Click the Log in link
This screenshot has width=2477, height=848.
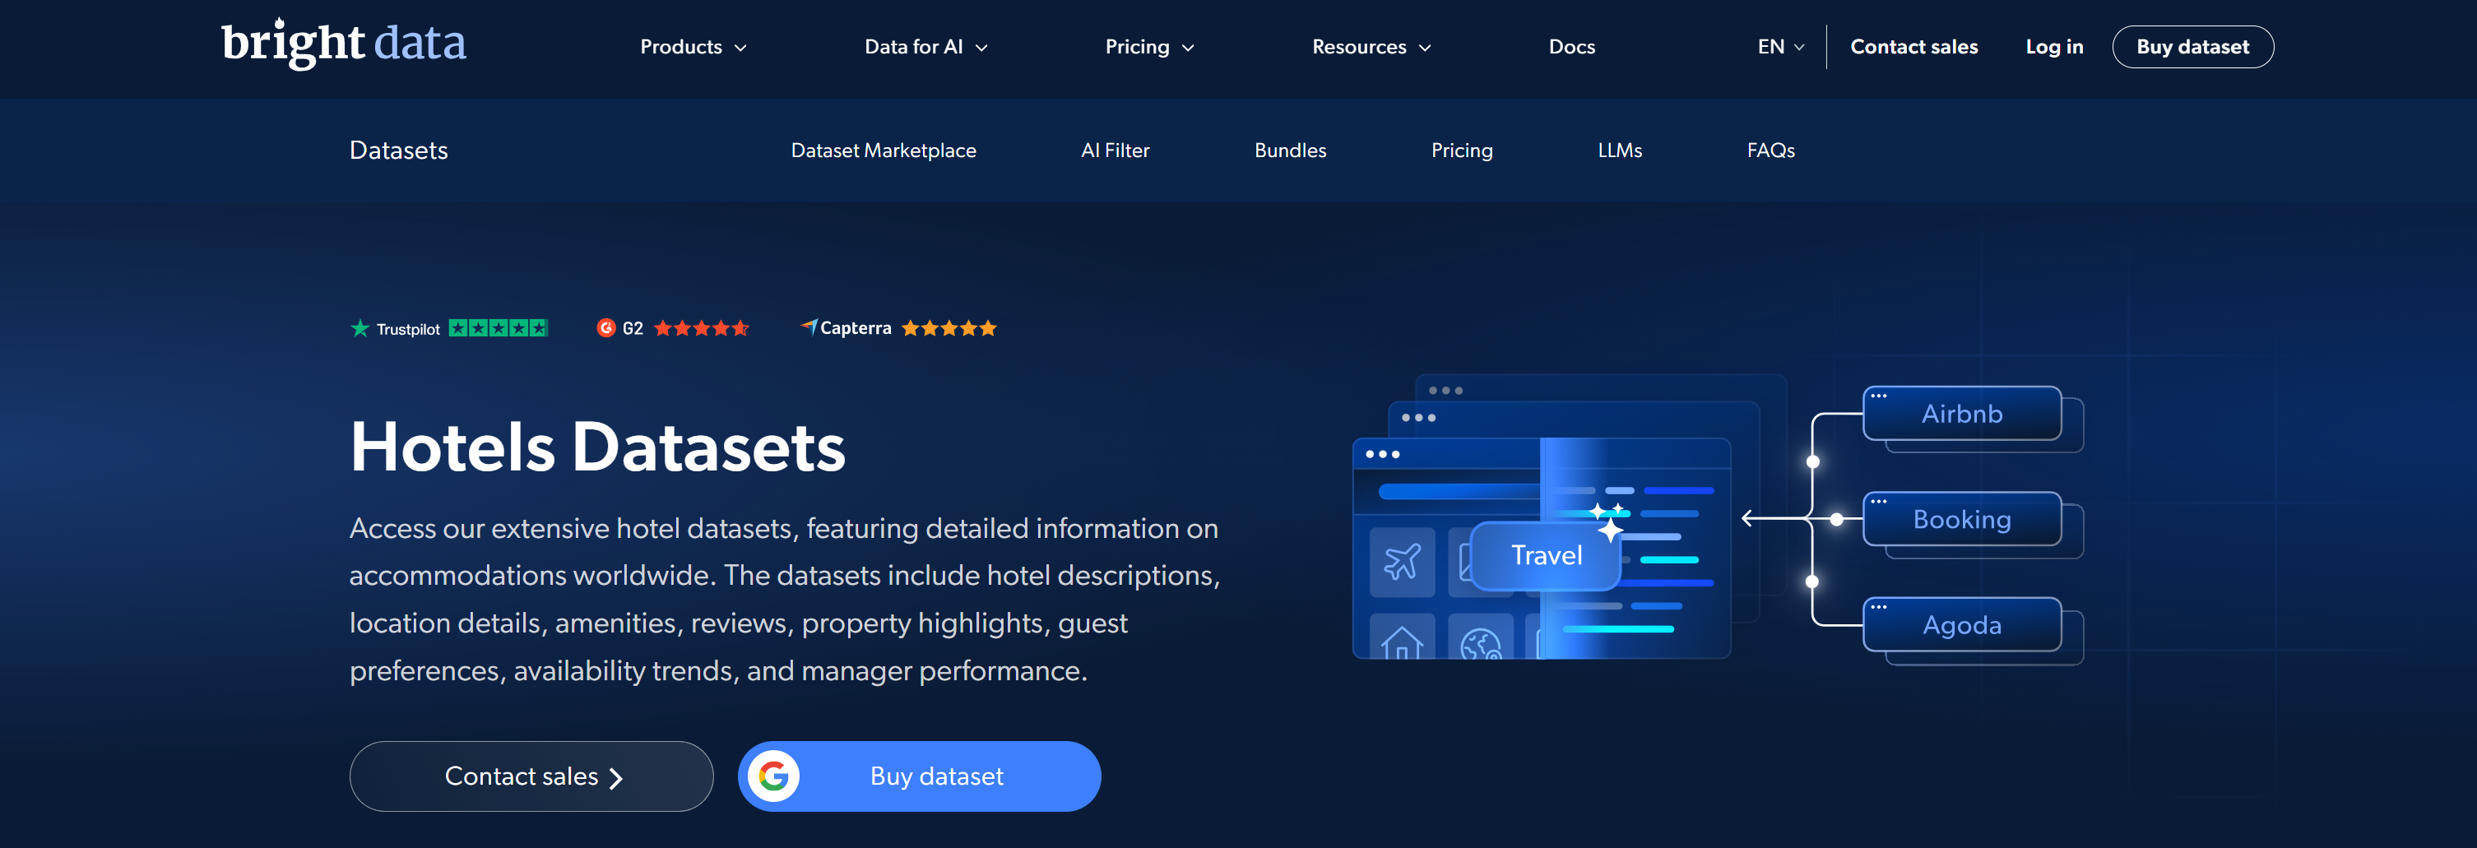(2053, 46)
